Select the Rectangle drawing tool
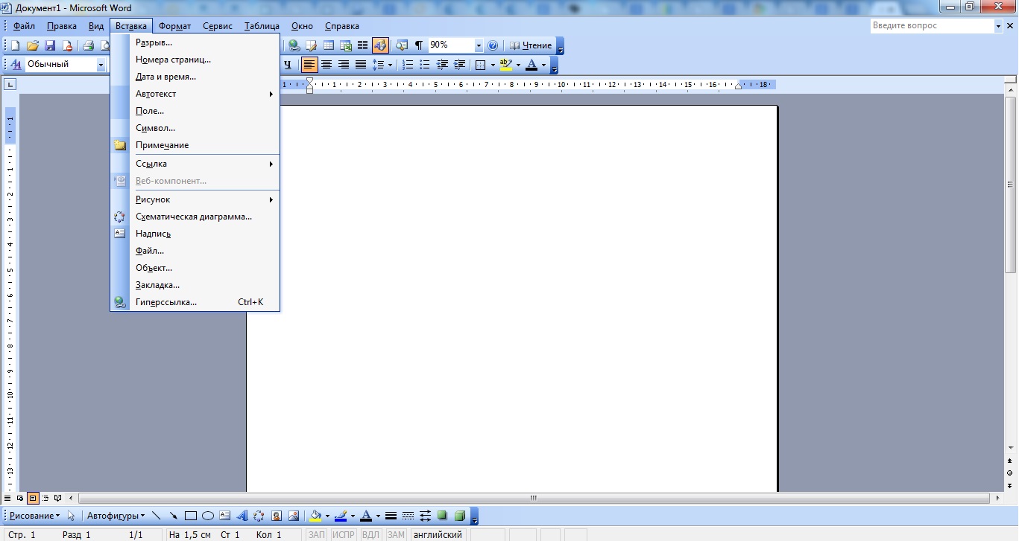Image resolution: width=1019 pixels, height=541 pixels. 191,516
